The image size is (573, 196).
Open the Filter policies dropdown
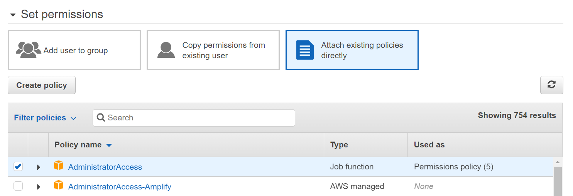[45, 118]
